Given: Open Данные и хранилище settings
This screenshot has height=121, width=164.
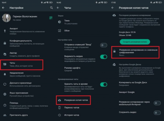Looking at the screenshot, I should 27,84.
